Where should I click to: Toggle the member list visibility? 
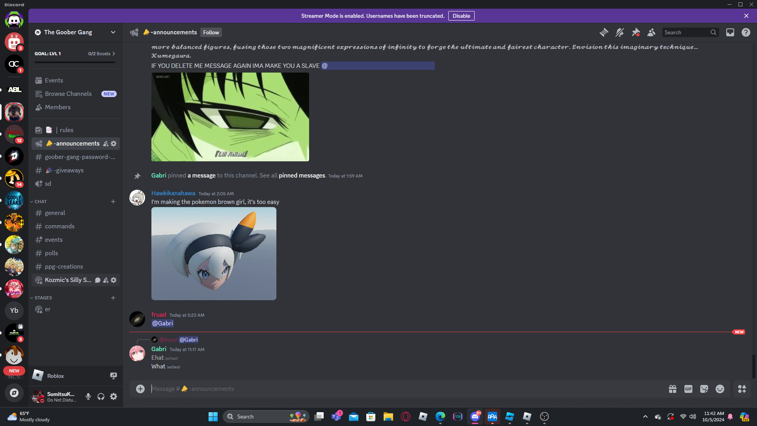coord(651,32)
